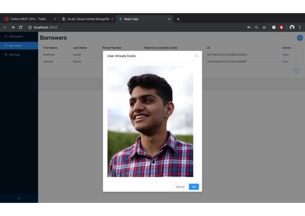305x216 pixels.
Task: Click Maximum available credit header
Action: click(161, 48)
